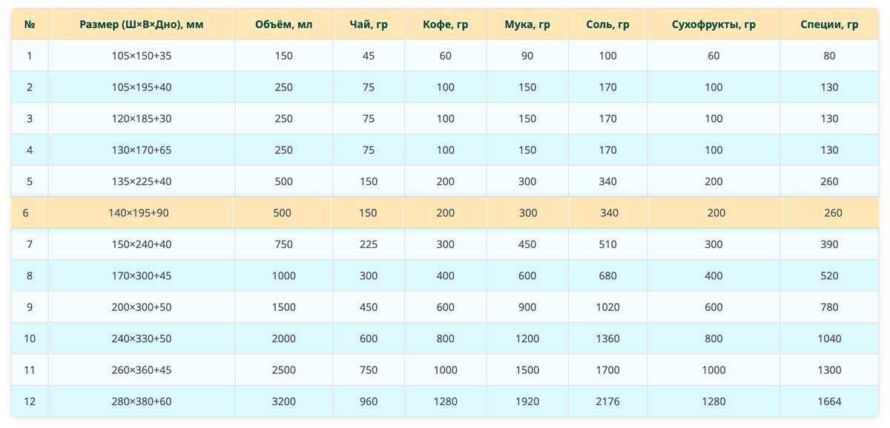
Task: Click spices value '80' in row 1
Action: click(x=829, y=56)
